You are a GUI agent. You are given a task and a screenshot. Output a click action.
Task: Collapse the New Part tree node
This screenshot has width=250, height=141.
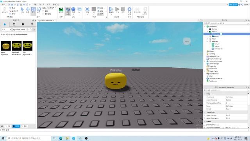pyautogui.click(x=207, y=42)
